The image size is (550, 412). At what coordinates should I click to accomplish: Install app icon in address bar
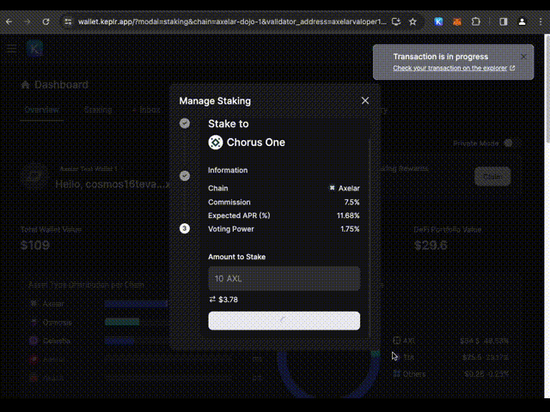[x=396, y=21]
